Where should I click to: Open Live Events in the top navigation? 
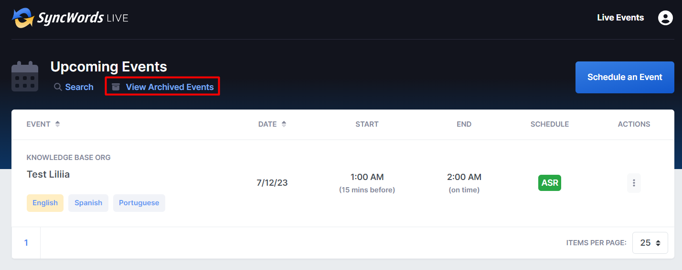(620, 18)
